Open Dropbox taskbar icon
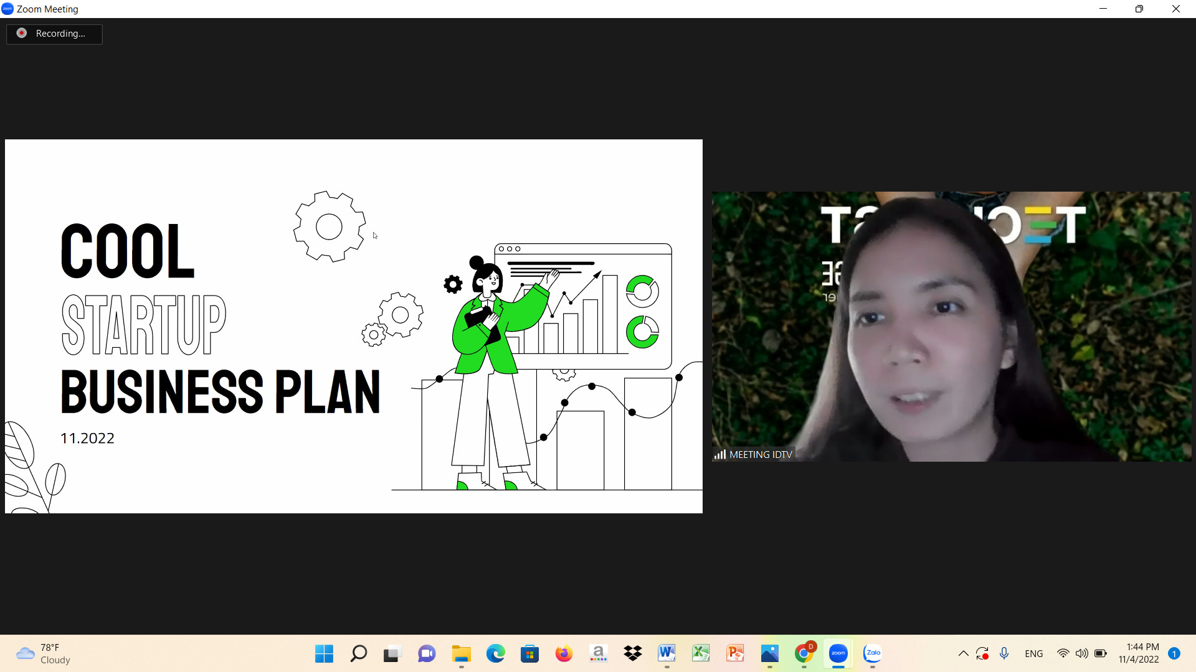 coord(632,653)
